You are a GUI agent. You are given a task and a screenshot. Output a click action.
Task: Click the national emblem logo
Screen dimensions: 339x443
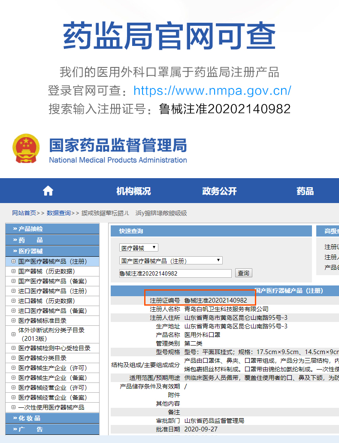pos(26,149)
